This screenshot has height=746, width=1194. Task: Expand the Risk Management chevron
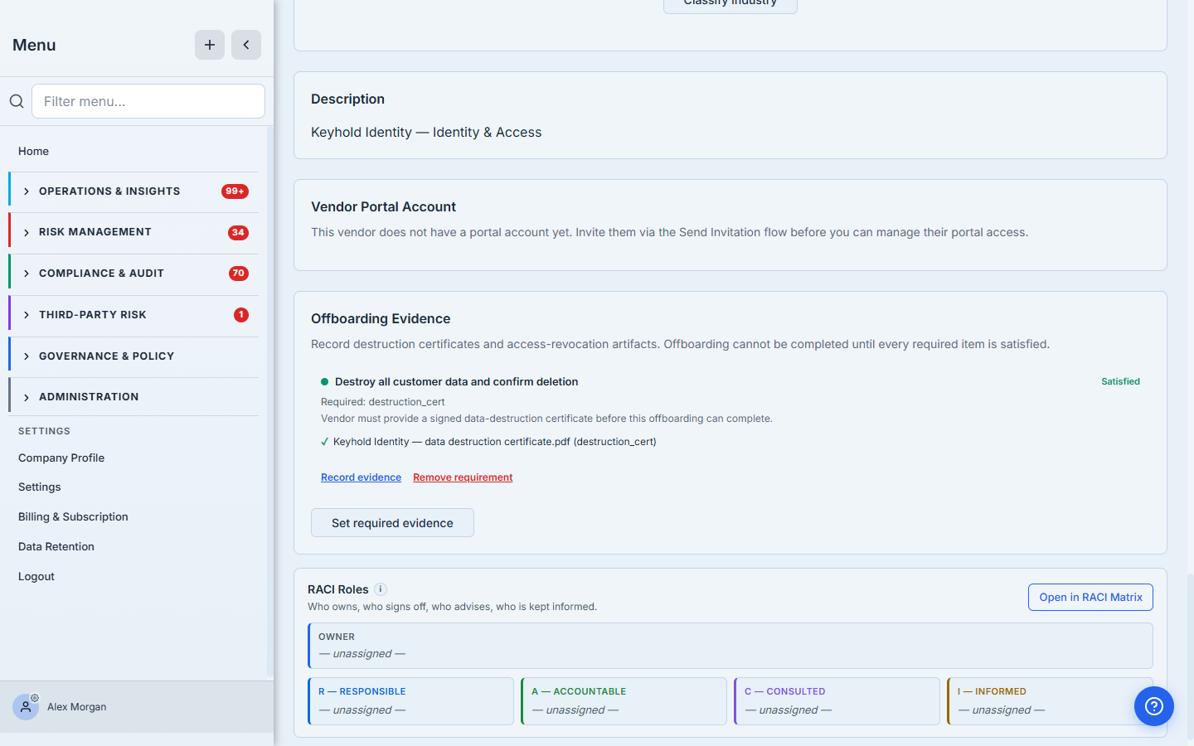pos(27,233)
